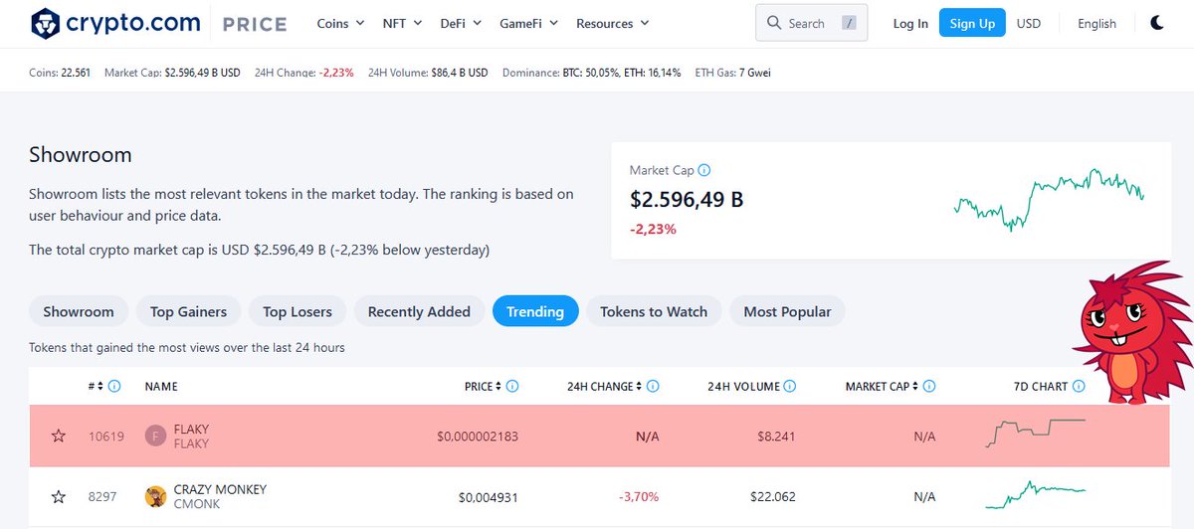Click the rank 10619 cell
This screenshot has width=1194, height=529.
(106, 436)
